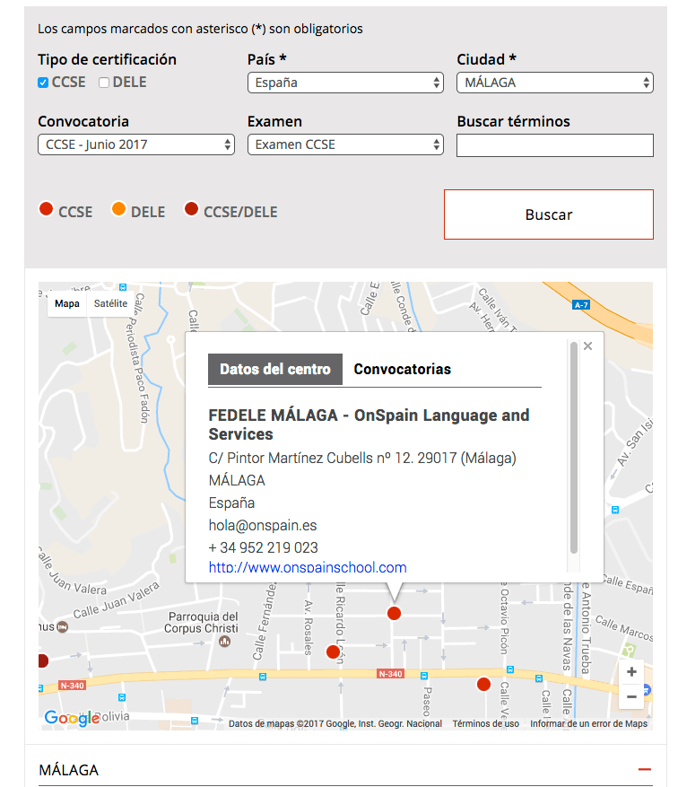
Task: Click the red marker near Av. Rosales
Action: tap(333, 652)
